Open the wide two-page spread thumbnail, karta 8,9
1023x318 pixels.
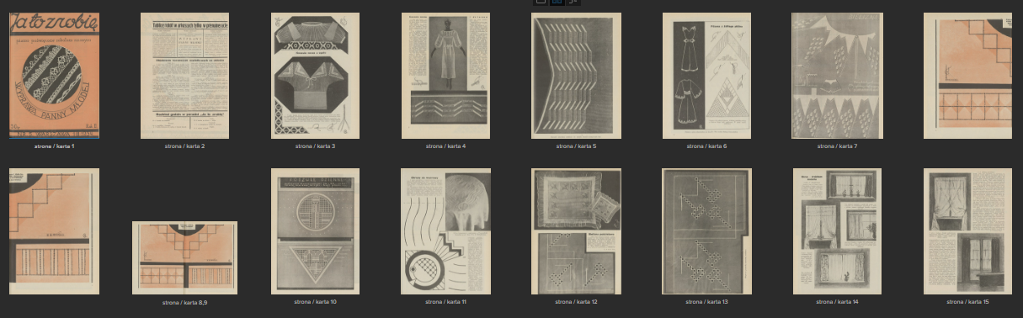(x=184, y=257)
